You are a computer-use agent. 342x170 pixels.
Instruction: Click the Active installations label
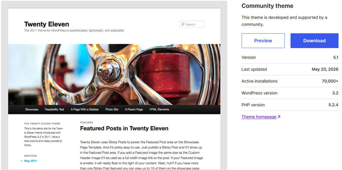(x=259, y=81)
